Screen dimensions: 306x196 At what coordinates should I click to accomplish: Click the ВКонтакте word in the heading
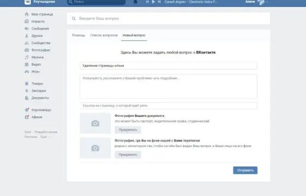click(x=206, y=52)
